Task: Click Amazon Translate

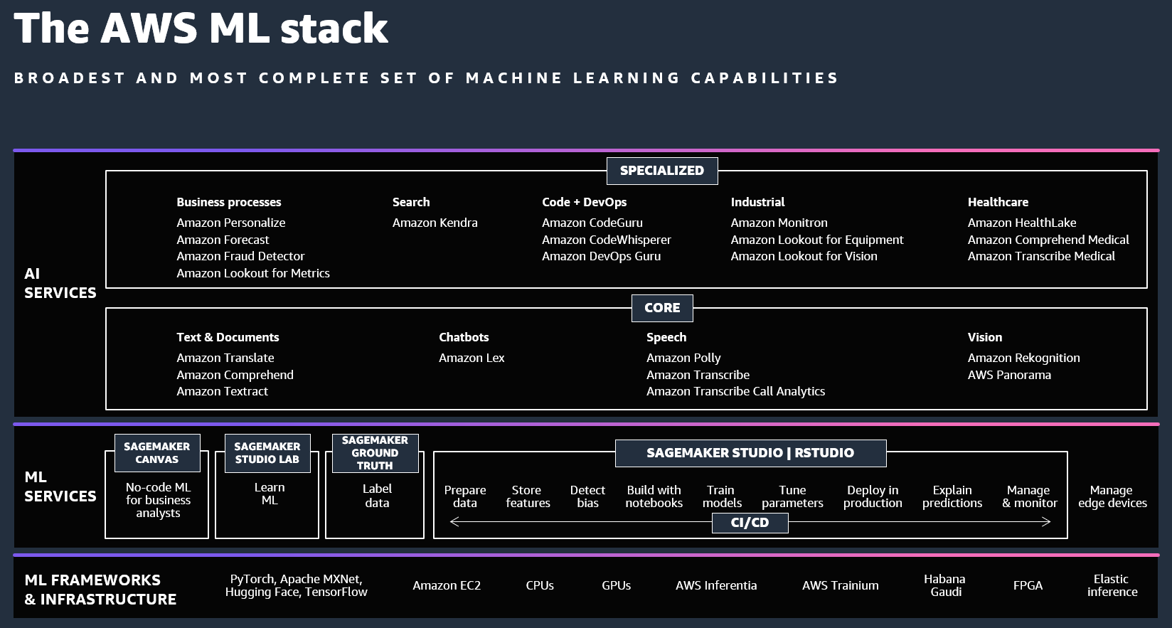Action: (x=225, y=358)
